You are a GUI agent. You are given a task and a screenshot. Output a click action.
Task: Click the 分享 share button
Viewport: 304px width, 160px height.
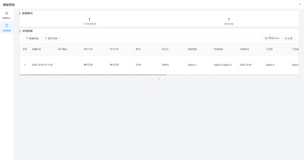click(x=288, y=38)
